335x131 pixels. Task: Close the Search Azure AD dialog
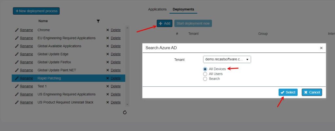click(x=321, y=48)
